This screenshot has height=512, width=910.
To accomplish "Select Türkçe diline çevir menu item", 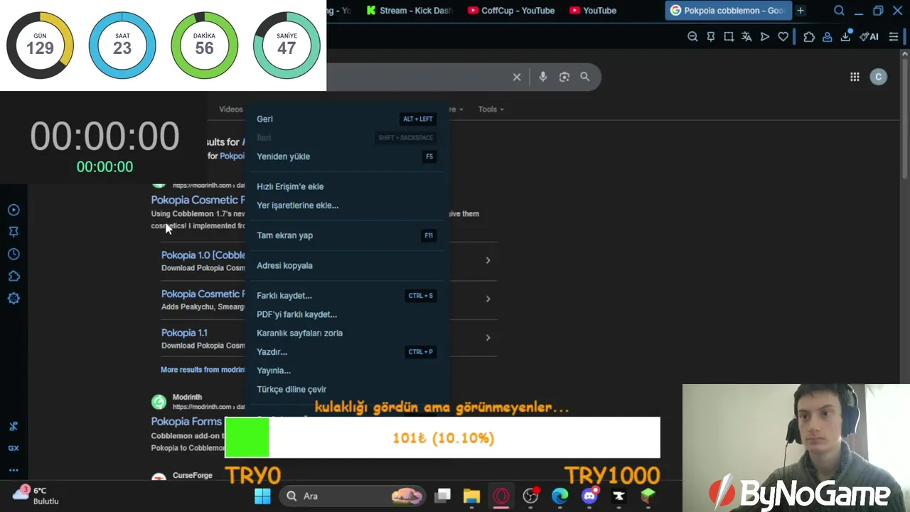I will pyautogui.click(x=348, y=389).
